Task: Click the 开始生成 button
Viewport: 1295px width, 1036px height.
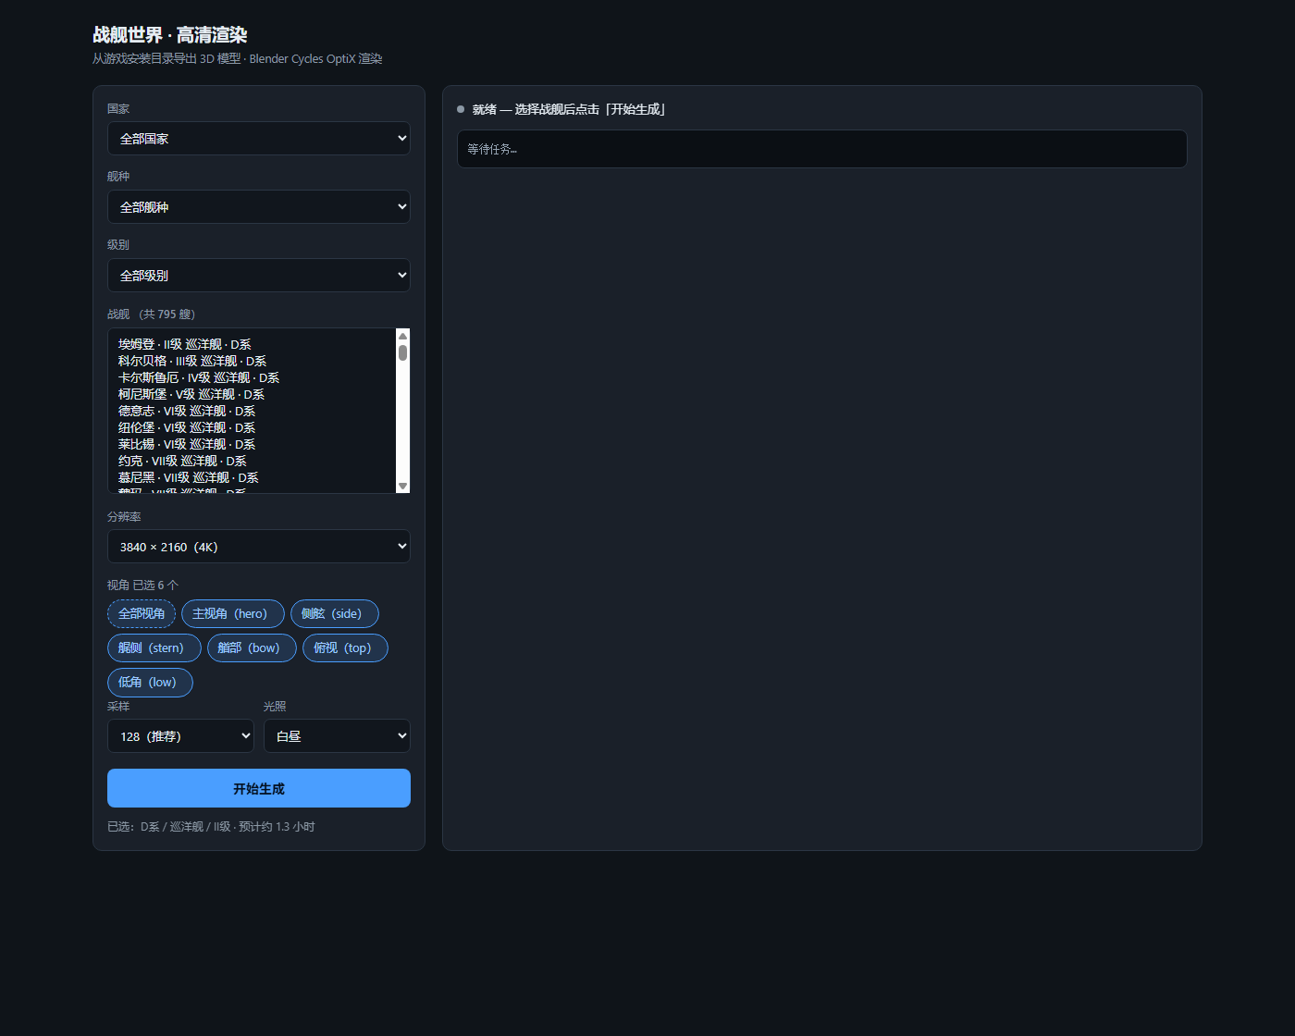Action: tap(259, 788)
